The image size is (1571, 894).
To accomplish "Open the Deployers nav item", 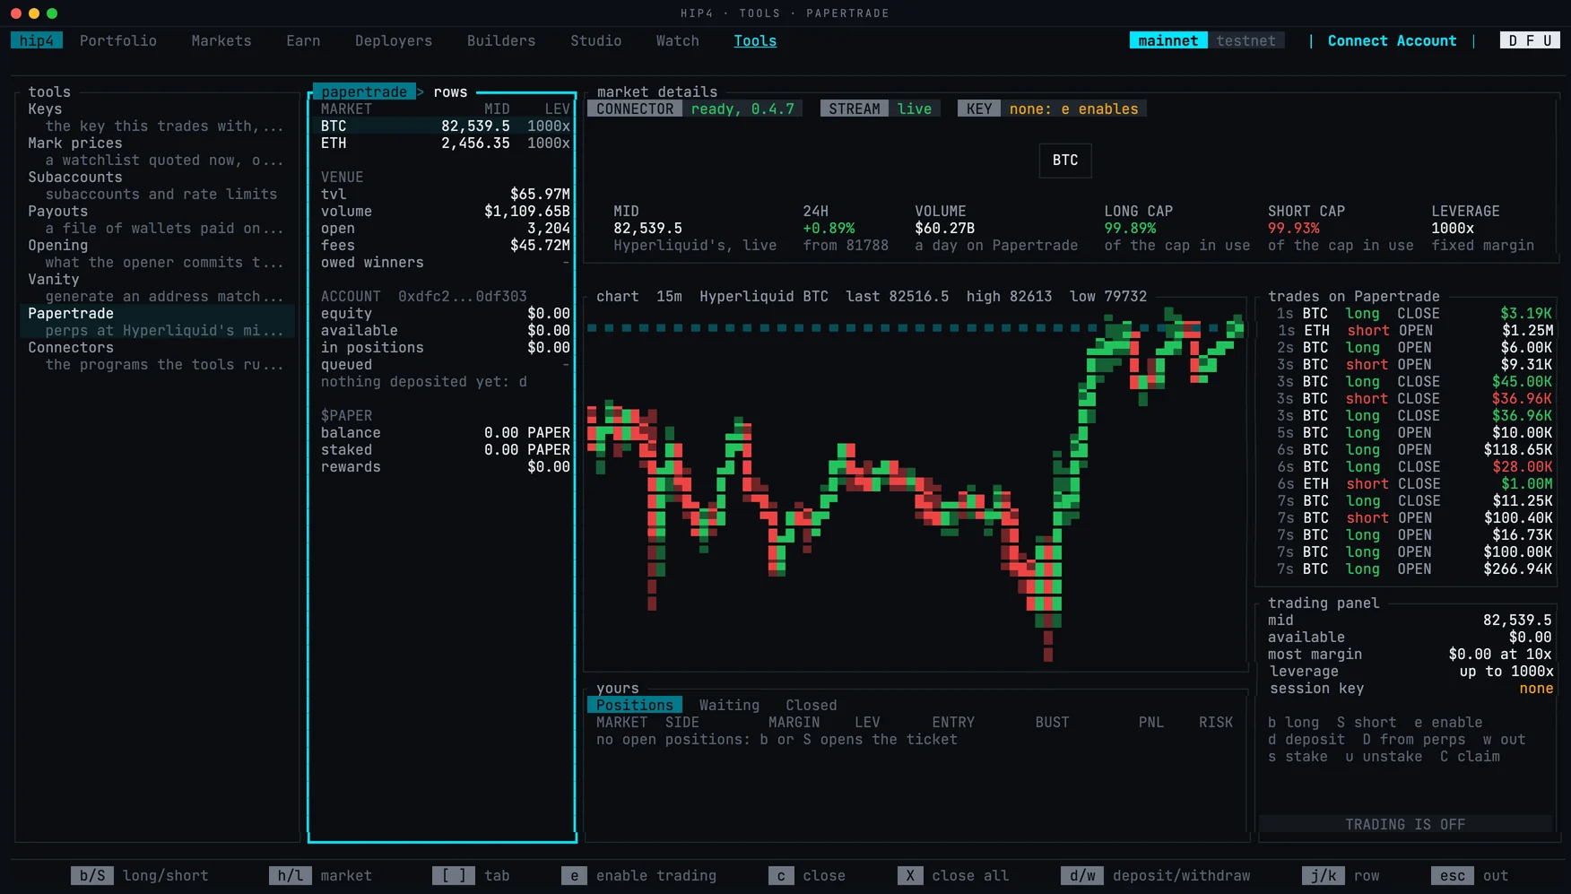I will (x=393, y=40).
